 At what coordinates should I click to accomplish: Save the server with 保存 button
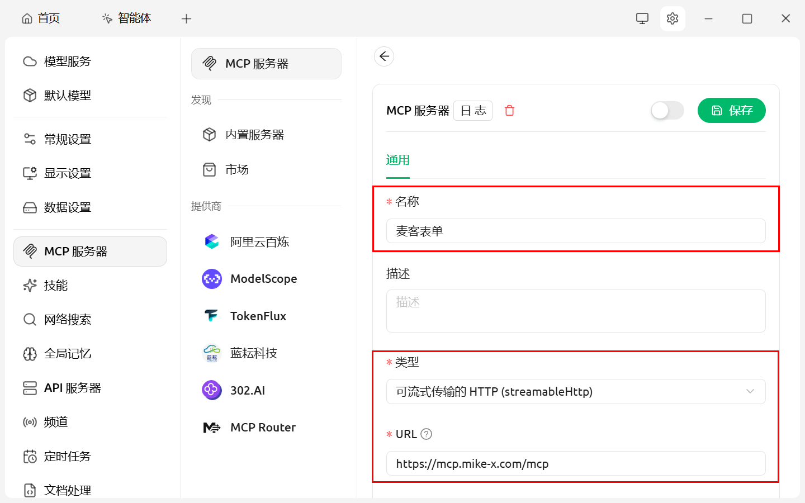pos(731,111)
